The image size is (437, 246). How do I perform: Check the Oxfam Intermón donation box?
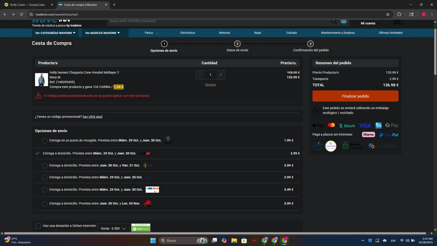click(x=38, y=226)
